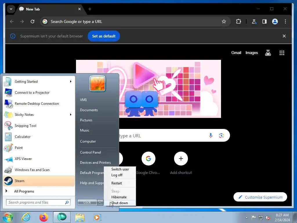The image size is (297, 223).
Task: Click the Search programs and files box
Action: (x=38, y=202)
